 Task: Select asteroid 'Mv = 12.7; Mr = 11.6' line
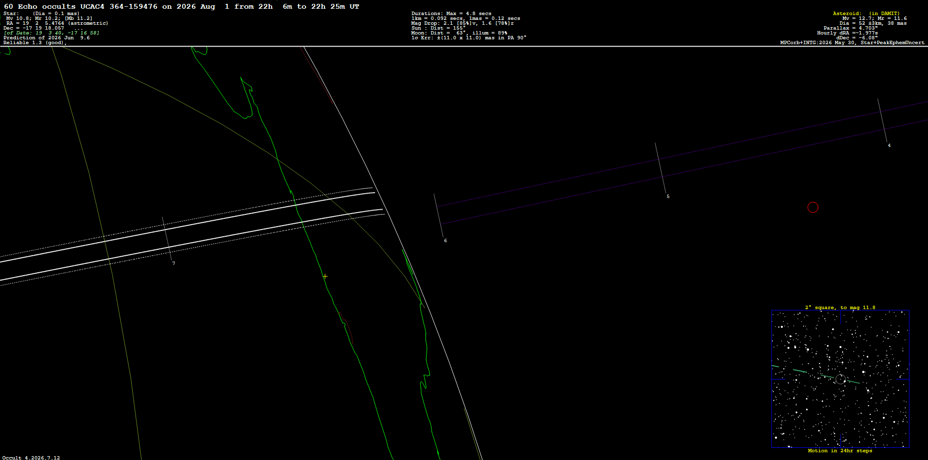point(875,18)
